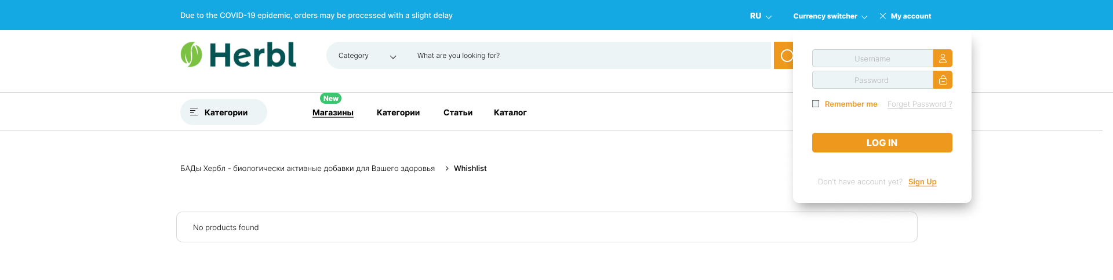The height and width of the screenshot is (280, 1113).
Task: Open the Магазины menu item
Action: point(333,112)
